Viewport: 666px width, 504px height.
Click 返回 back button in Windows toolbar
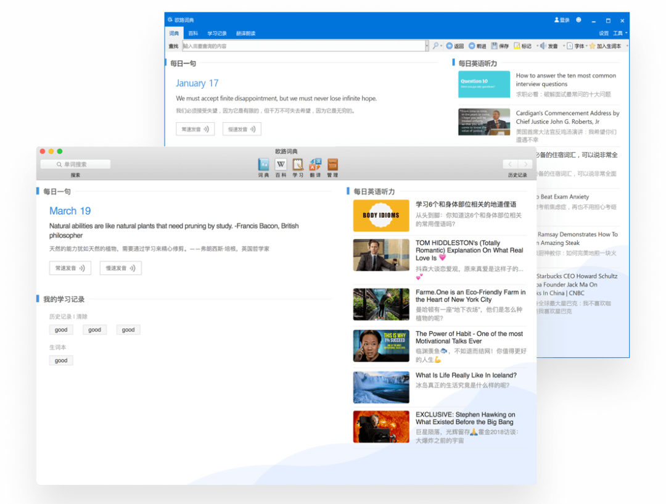pos(455,46)
